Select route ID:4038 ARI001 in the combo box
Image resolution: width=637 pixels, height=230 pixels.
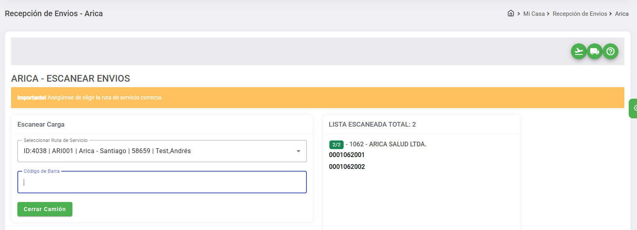click(107, 151)
